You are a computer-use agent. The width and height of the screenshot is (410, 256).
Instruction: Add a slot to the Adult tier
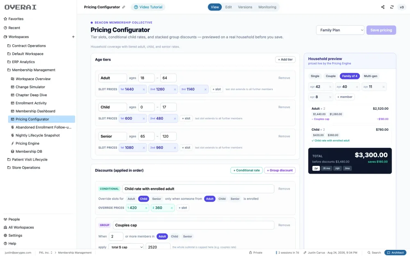coord(216,89)
